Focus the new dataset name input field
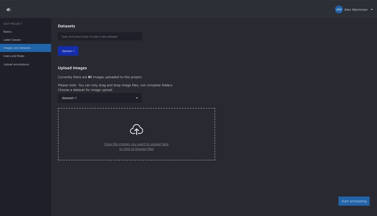Screen dimensions: 377x216 pos(100,37)
